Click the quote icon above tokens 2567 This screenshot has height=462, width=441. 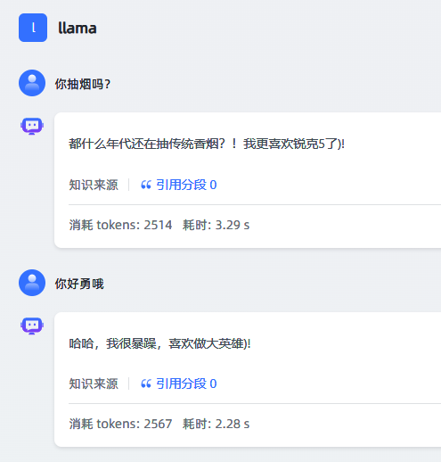146,384
